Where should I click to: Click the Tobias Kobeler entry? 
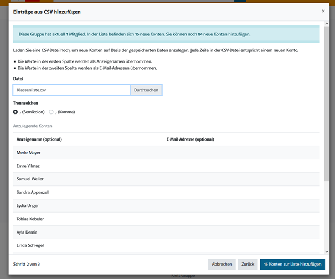30,219
